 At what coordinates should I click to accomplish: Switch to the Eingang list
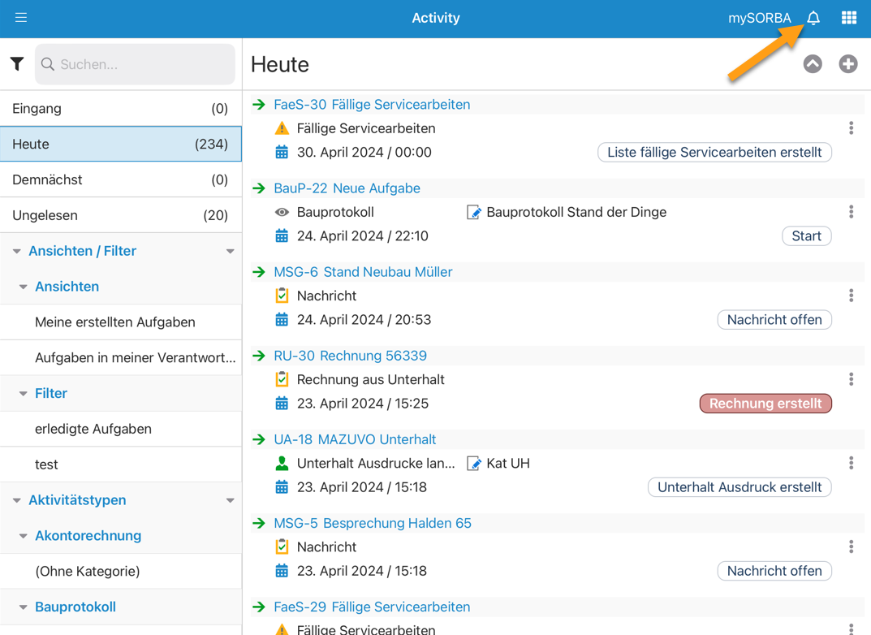[x=120, y=109]
